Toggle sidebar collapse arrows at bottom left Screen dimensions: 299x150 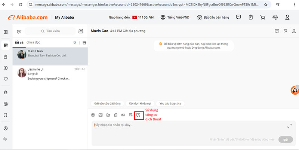point(6,139)
